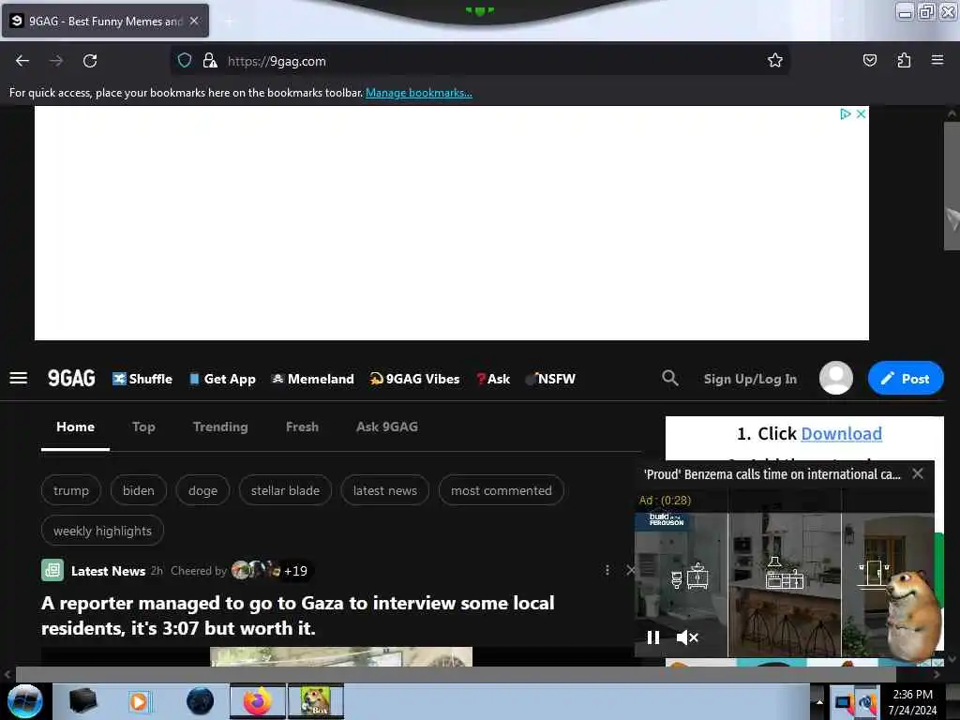This screenshot has height=720, width=960.
Task: Switch to the Trending tab
Action: [220, 427]
